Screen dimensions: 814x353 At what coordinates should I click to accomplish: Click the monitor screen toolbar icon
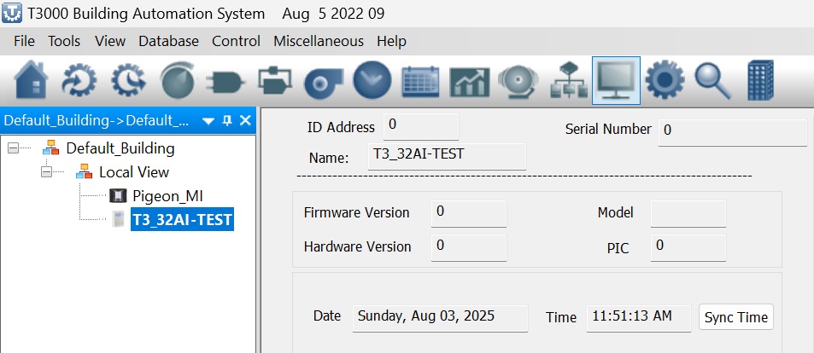(616, 80)
